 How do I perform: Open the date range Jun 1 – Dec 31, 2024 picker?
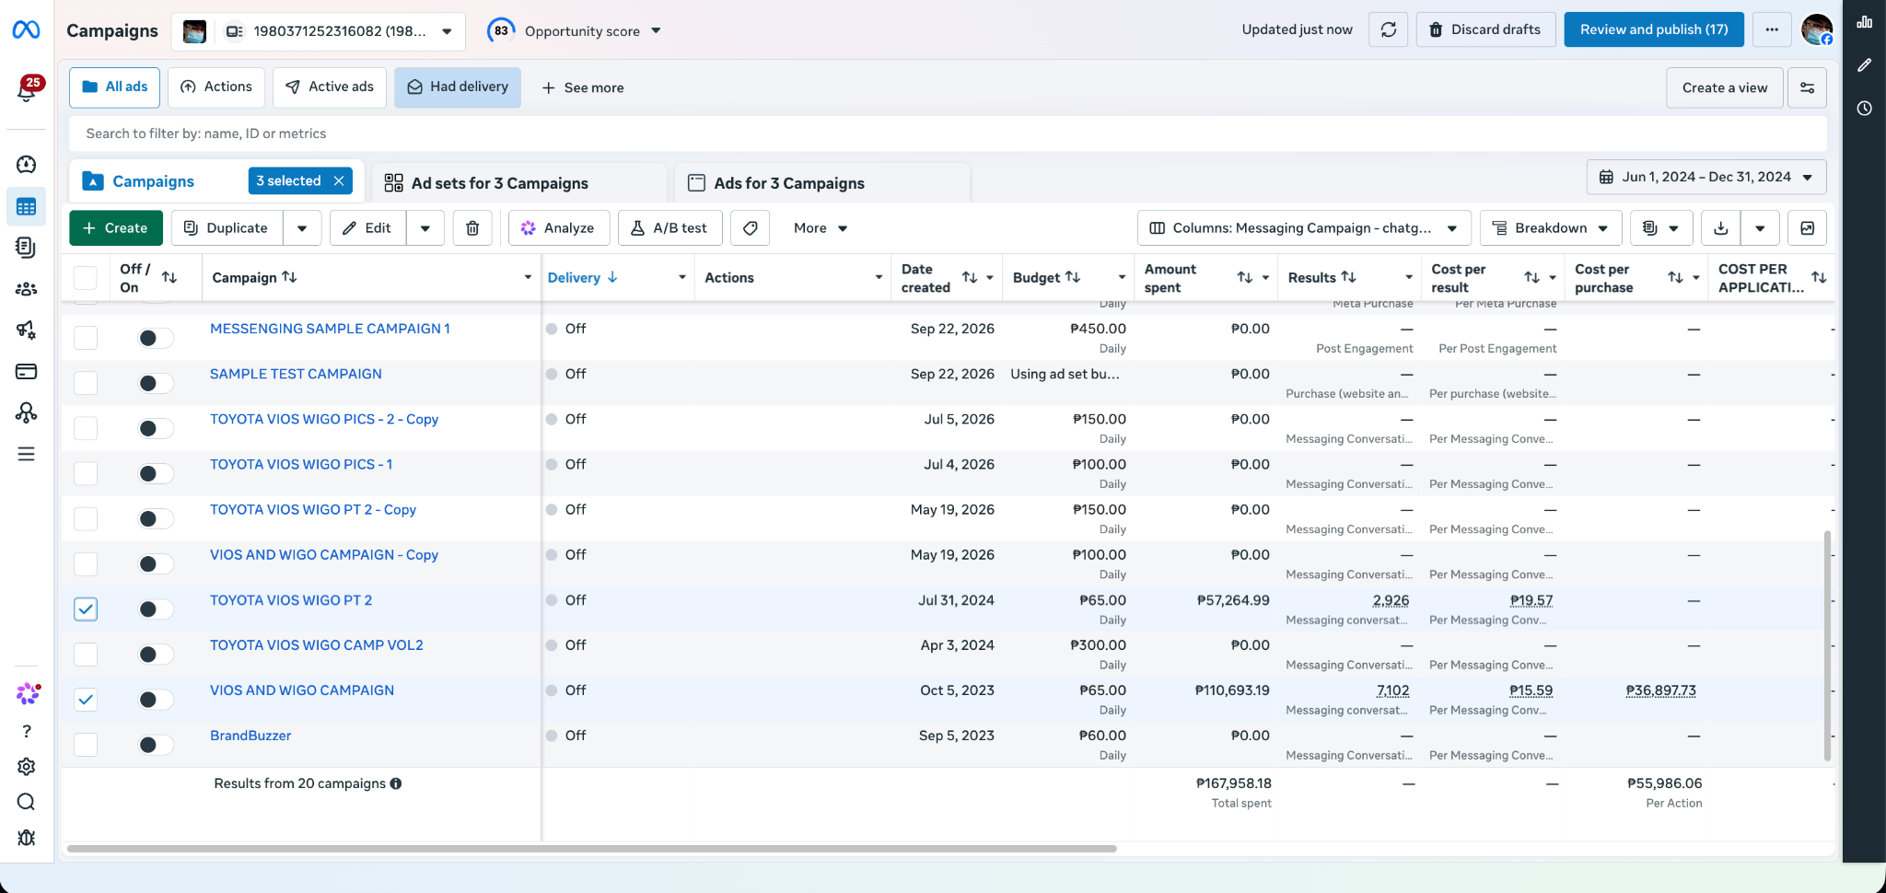[1706, 177]
